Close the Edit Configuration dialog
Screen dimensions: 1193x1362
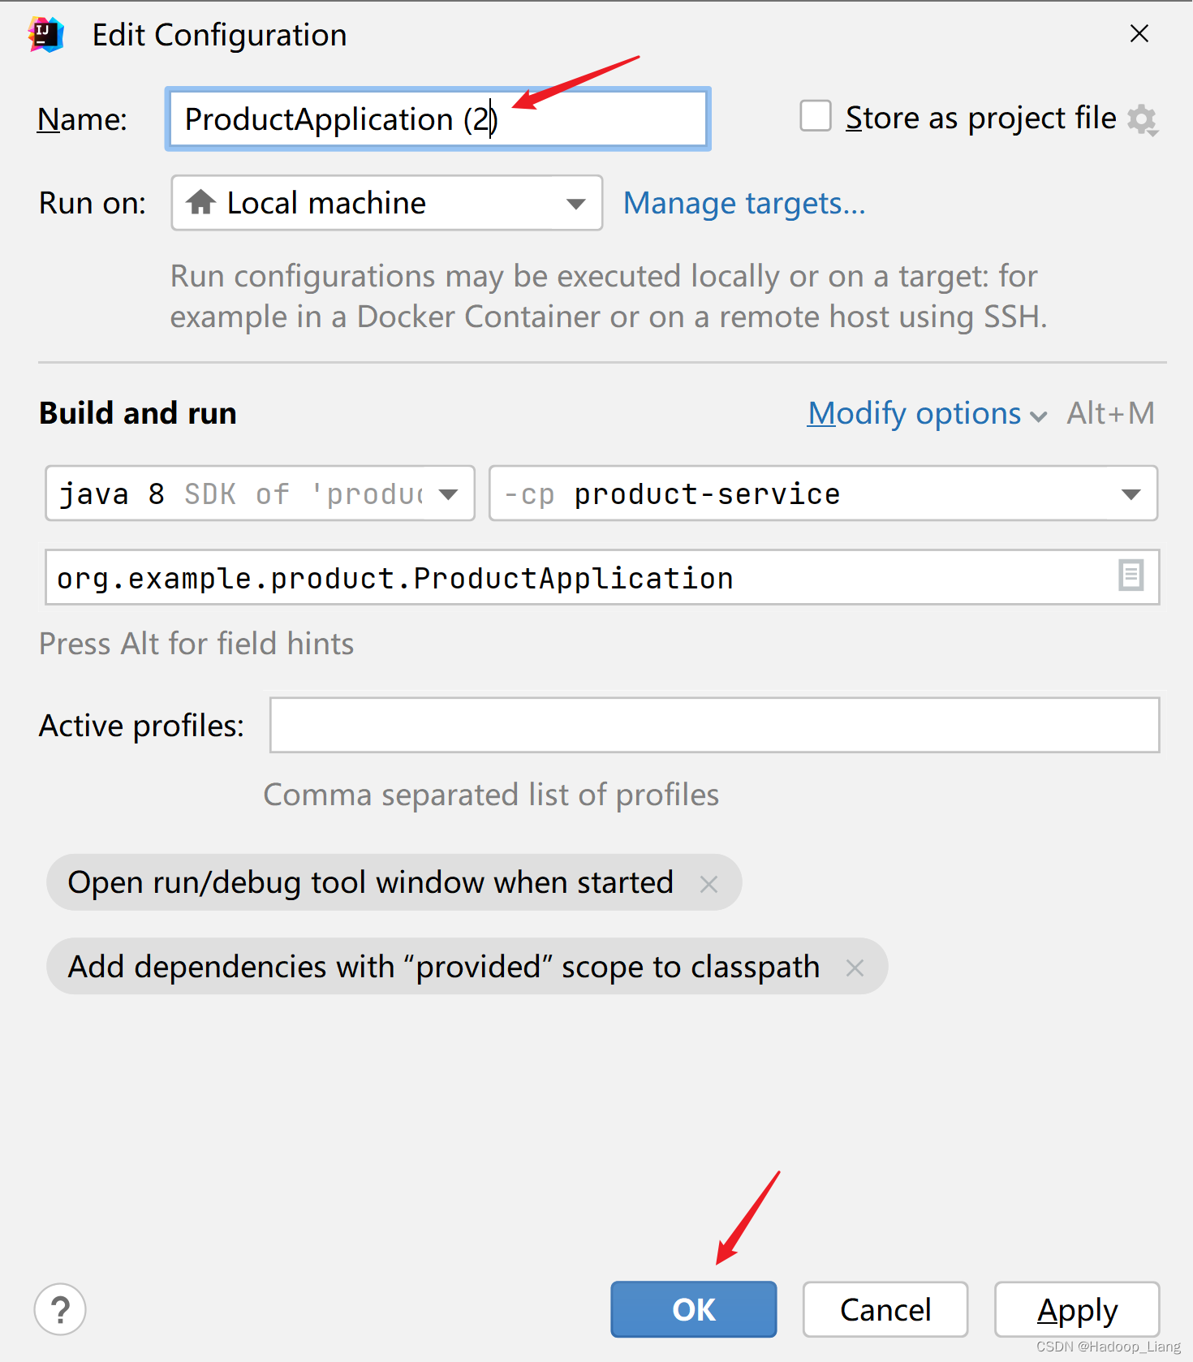[x=1139, y=34]
